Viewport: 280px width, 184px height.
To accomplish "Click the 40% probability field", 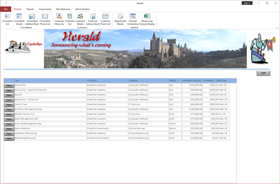I will (x=209, y=114).
